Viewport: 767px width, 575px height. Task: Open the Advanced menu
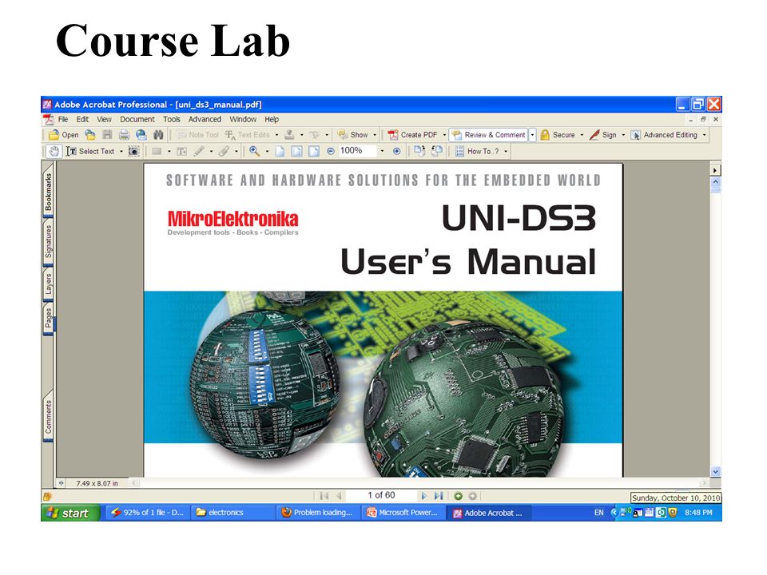(x=205, y=119)
